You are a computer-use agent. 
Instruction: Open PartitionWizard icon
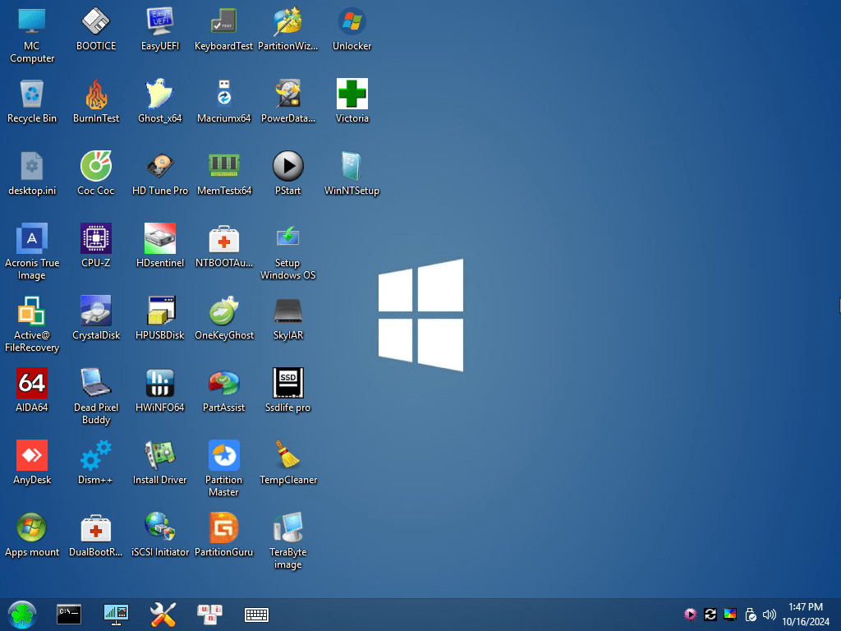click(288, 29)
